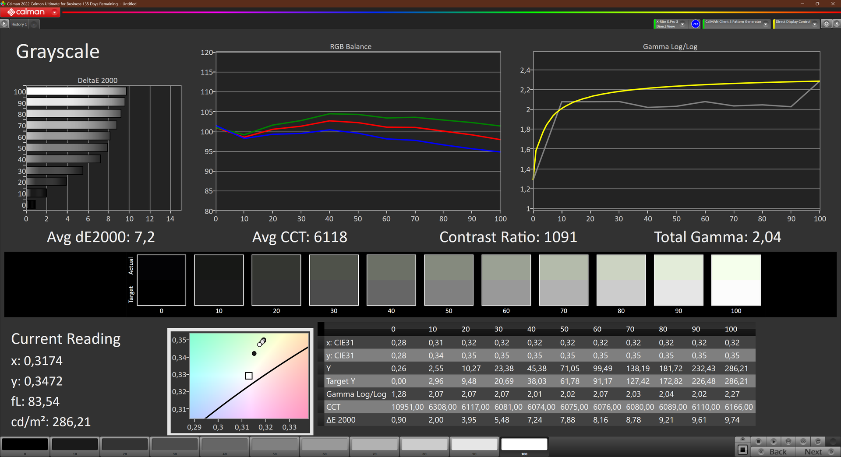Click the Back button
841x457 pixels.
click(773, 452)
